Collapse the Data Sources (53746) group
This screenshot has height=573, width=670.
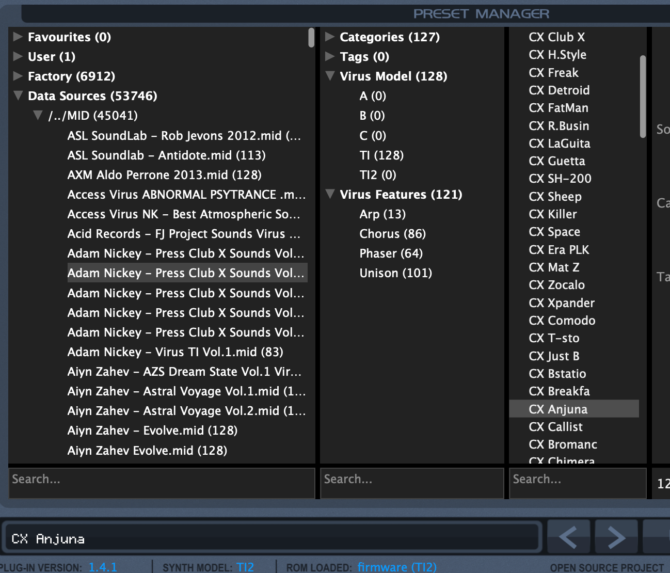point(18,95)
